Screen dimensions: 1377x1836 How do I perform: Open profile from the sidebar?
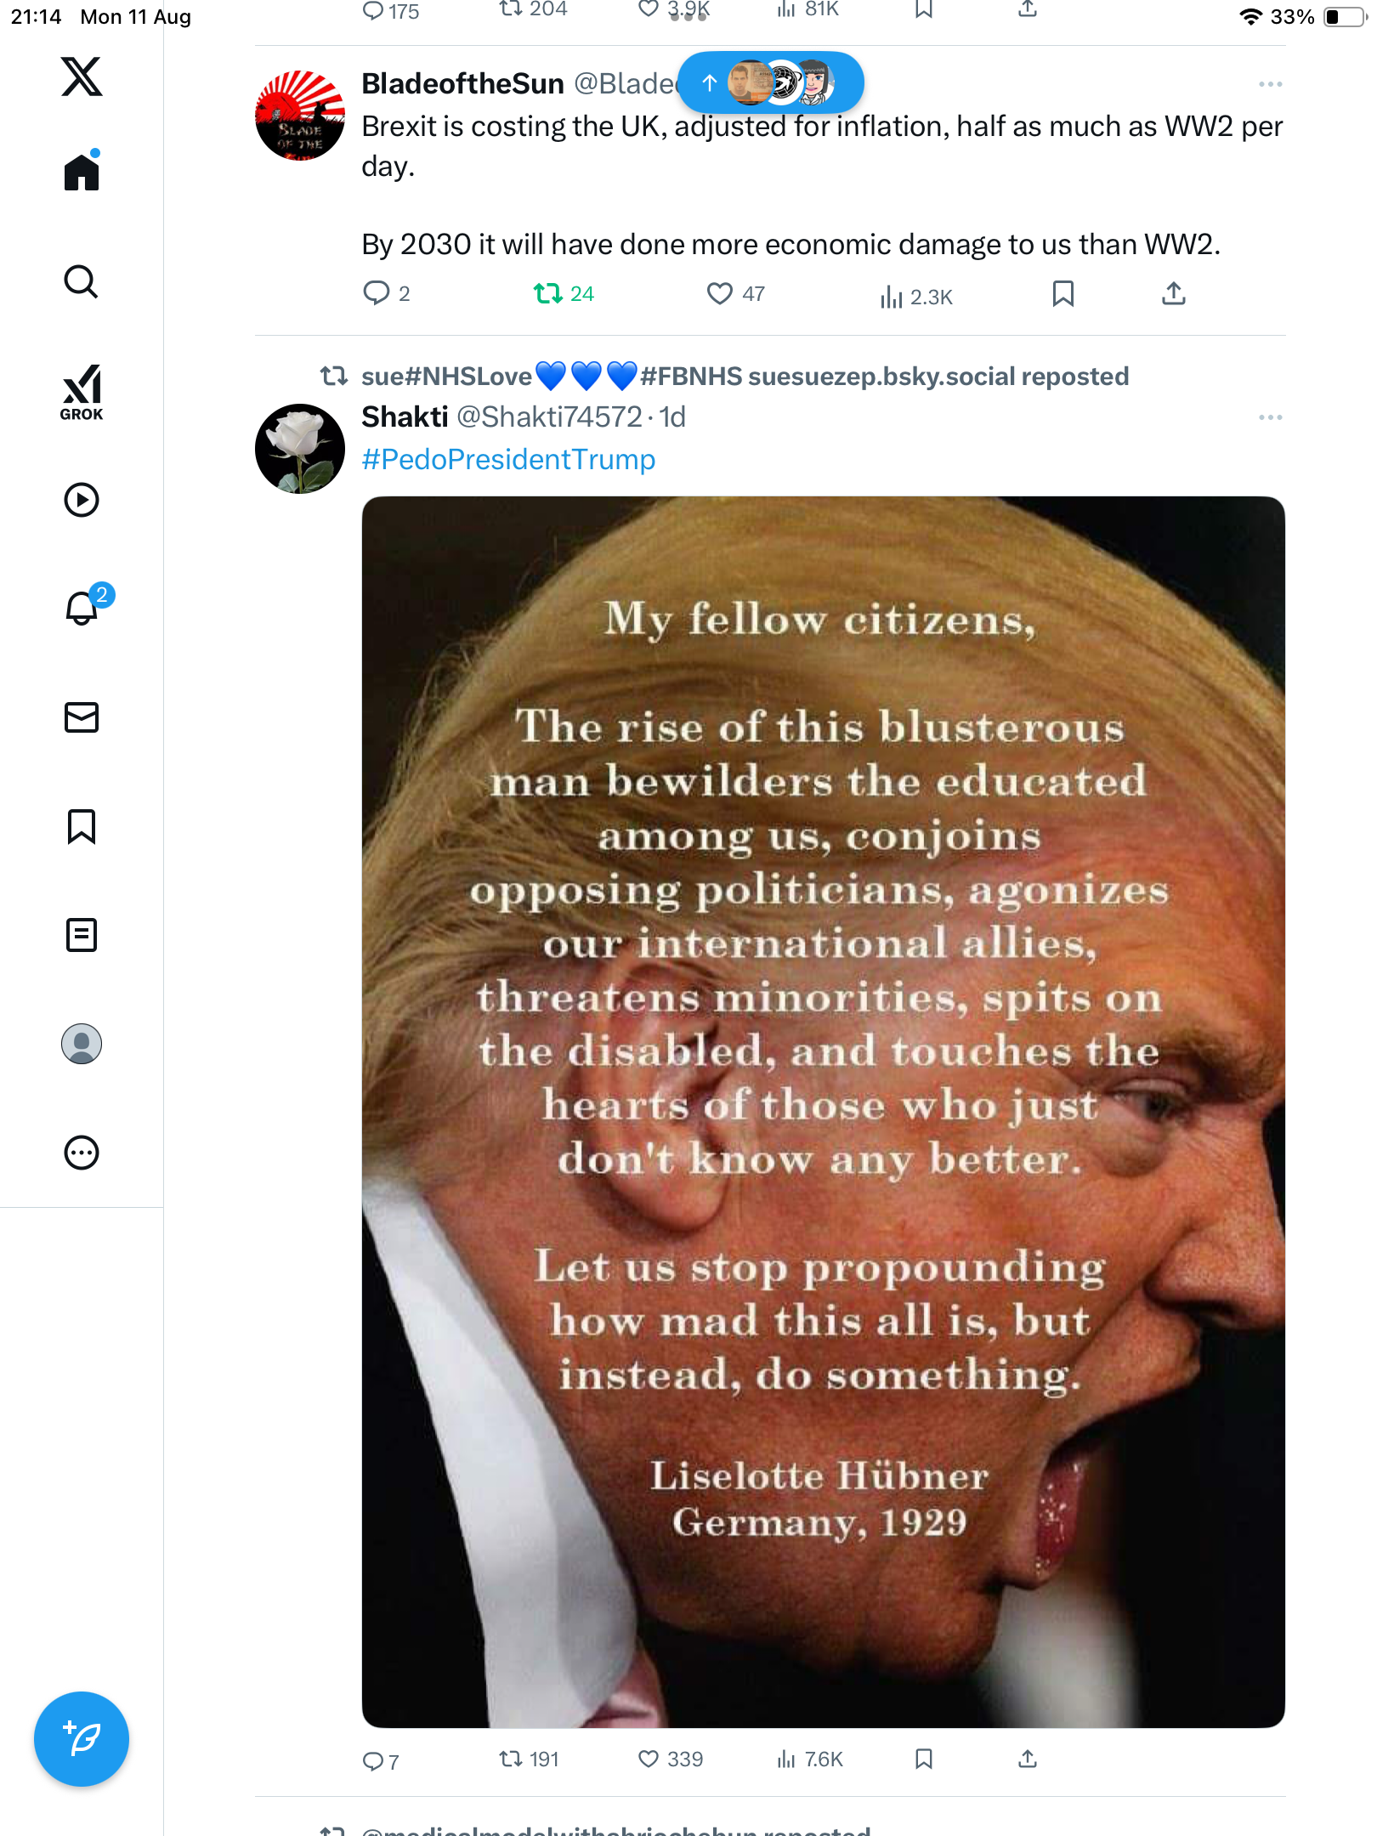pyautogui.click(x=82, y=1044)
